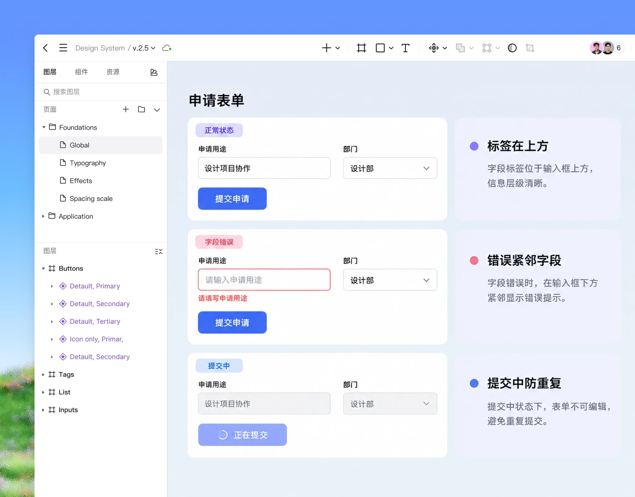Image resolution: width=635 pixels, height=497 pixels.
Task: Create a new page folder
Action: coord(141,109)
